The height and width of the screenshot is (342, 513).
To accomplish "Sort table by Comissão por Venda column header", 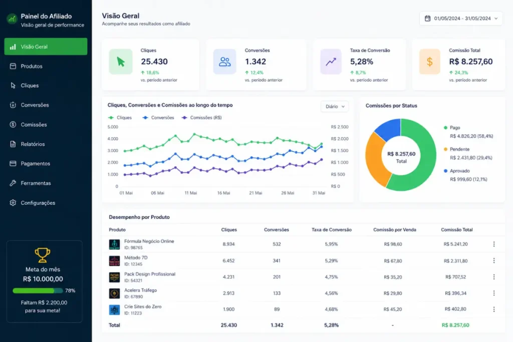I will [x=395, y=230].
